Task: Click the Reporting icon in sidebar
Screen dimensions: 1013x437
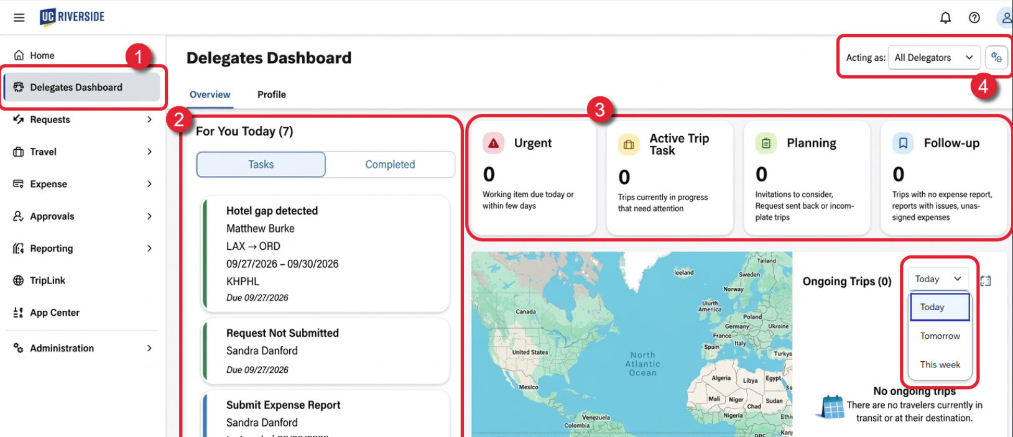Action: point(19,249)
